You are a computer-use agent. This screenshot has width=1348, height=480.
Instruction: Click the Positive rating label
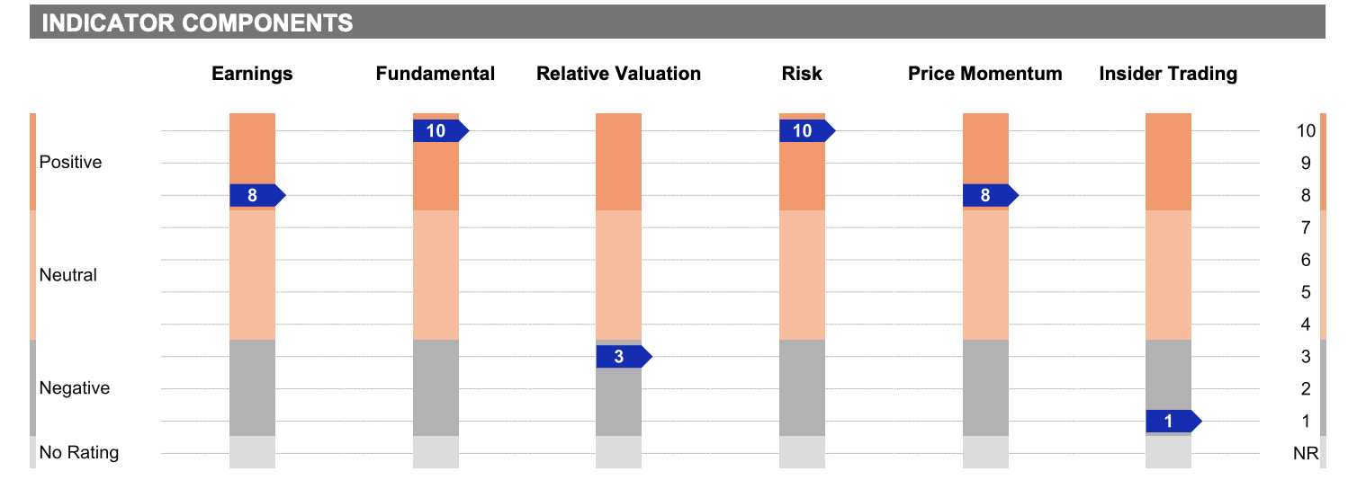pyautogui.click(x=70, y=163)
